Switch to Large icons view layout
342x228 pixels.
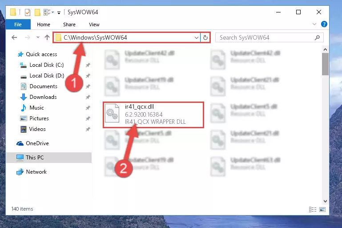click(x=322, y=209)
